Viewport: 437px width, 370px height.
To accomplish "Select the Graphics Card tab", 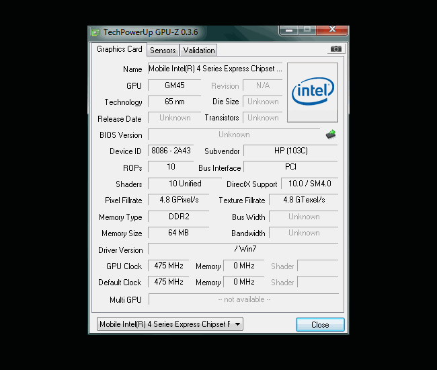I will 120,49.
